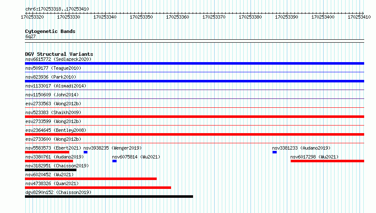376x213 pixels.
Task: Open nsv5583573 (Ebert2021) label
Action: click(x=53, y=148)
